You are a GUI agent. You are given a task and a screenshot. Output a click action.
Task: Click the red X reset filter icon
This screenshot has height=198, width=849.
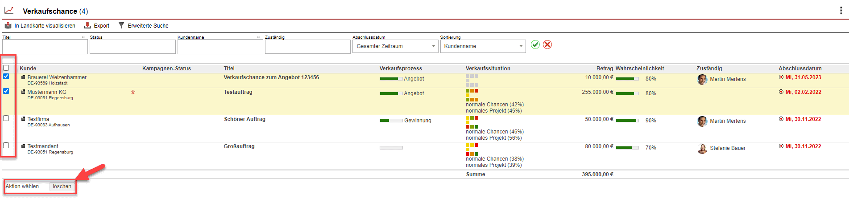click(547, 44)
